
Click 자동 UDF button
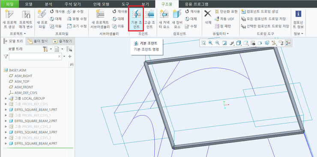coord(224,19)
